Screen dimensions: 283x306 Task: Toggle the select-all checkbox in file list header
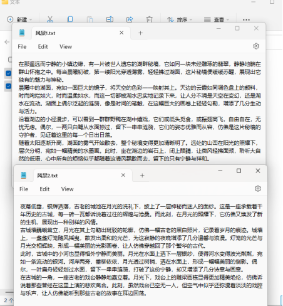[10, 60]
